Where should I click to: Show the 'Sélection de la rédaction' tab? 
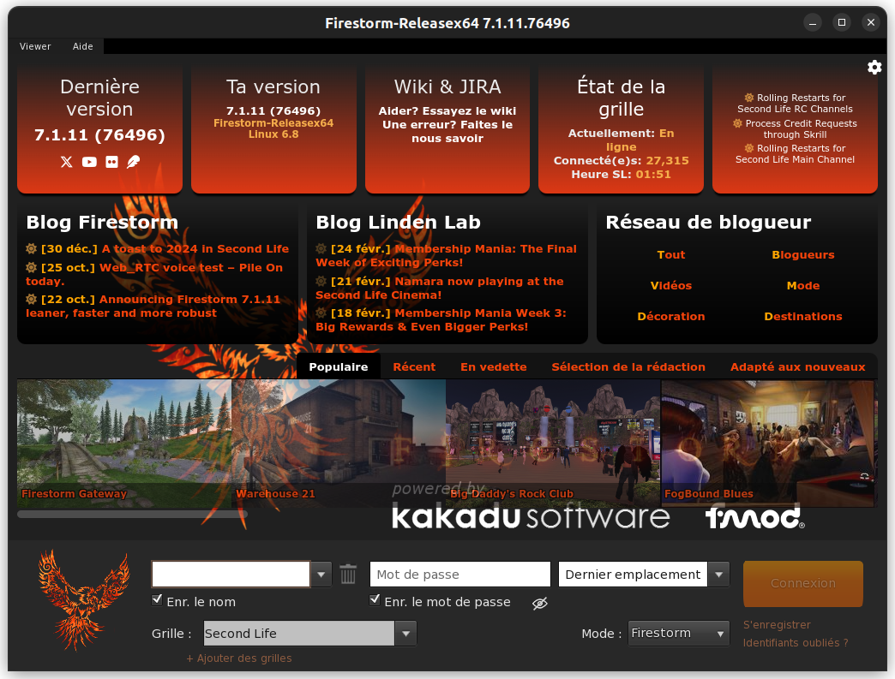click(628, 367)
